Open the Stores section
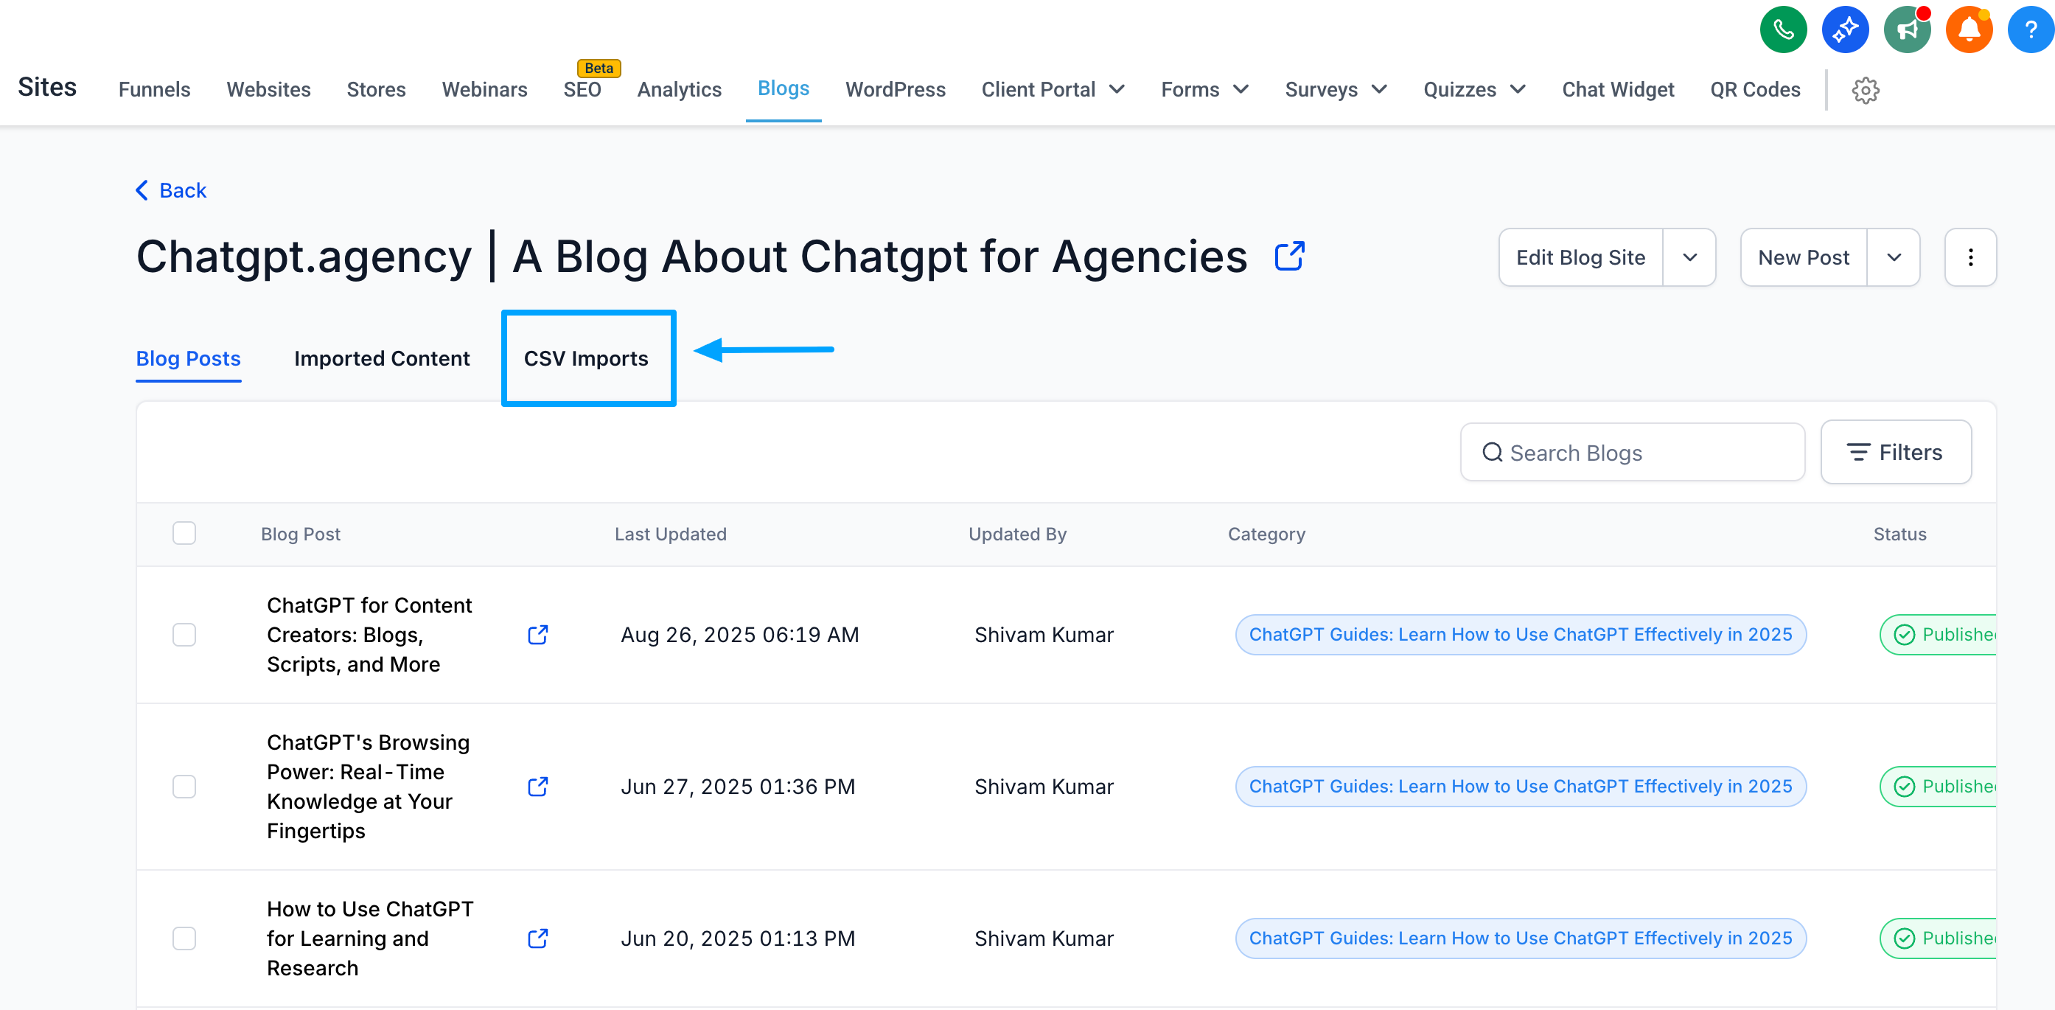Screen dimensions: 2055x1010 377,89
